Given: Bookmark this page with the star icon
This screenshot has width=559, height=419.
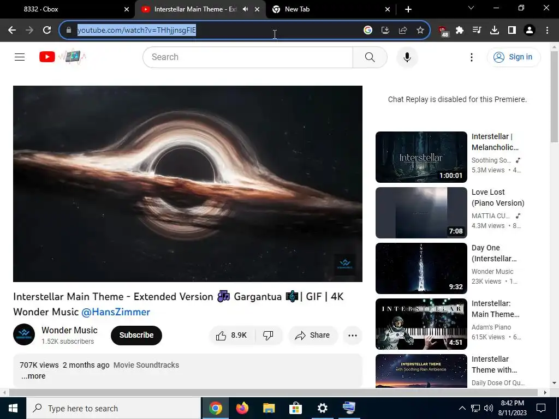Looking at the screenshot, I should (420, 31).
